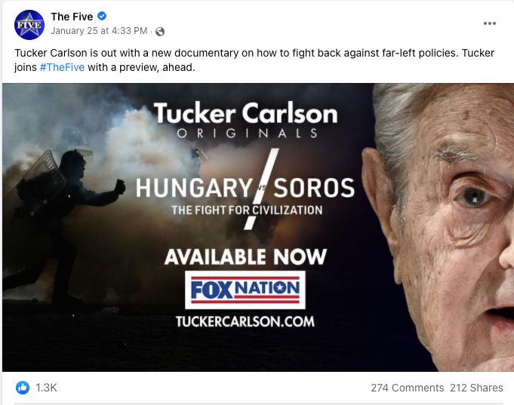Screen dimensions: 514x405
Task: Show the 212 Shares list
Action: pos(476,388)
